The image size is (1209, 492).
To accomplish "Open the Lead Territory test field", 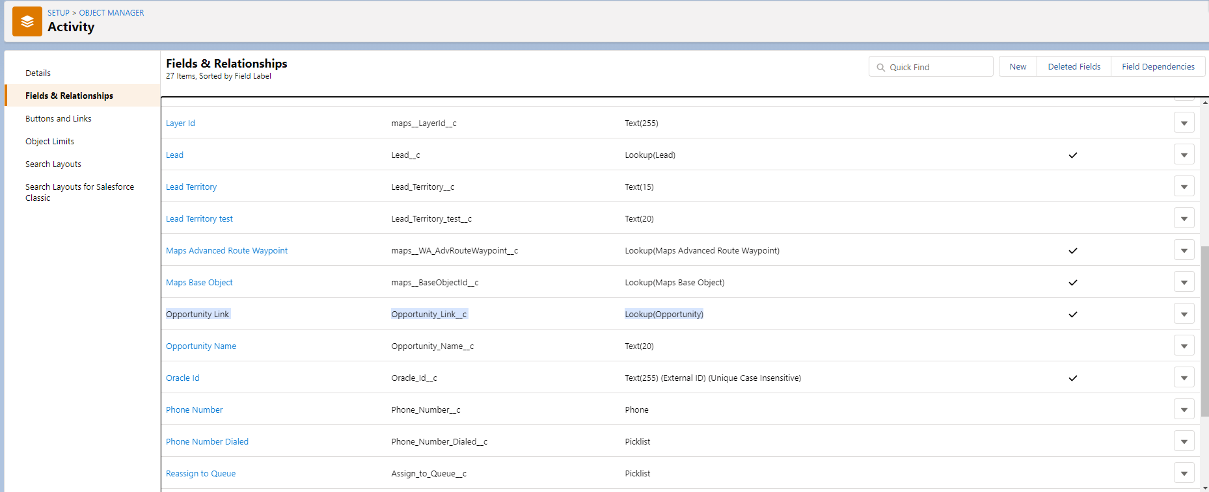I will click(199, 218).
